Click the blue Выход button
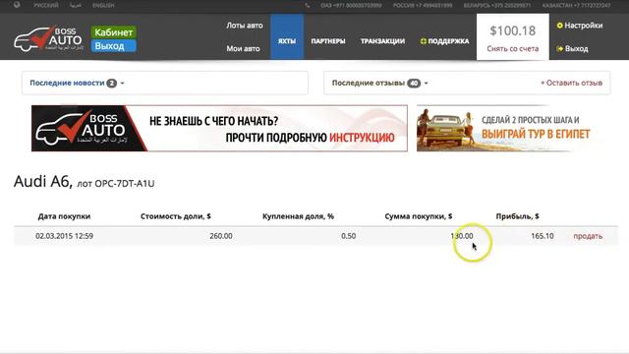Viewport: 629px width, 354px height. pyautogui.click(x=114, y=46)
